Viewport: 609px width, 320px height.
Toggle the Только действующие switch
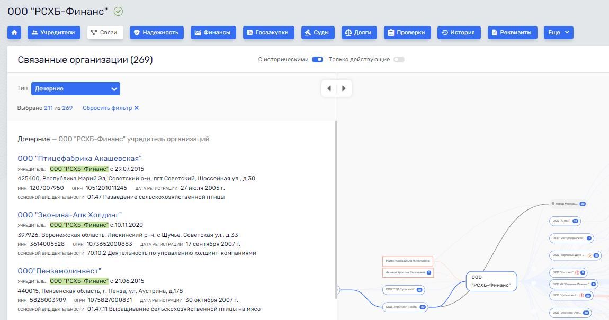tap(399, 59)
